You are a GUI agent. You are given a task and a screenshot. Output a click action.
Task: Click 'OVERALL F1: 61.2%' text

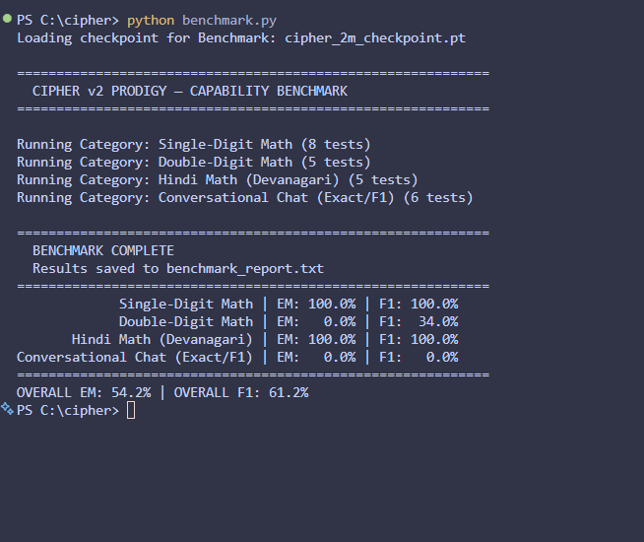coord(241,393)
